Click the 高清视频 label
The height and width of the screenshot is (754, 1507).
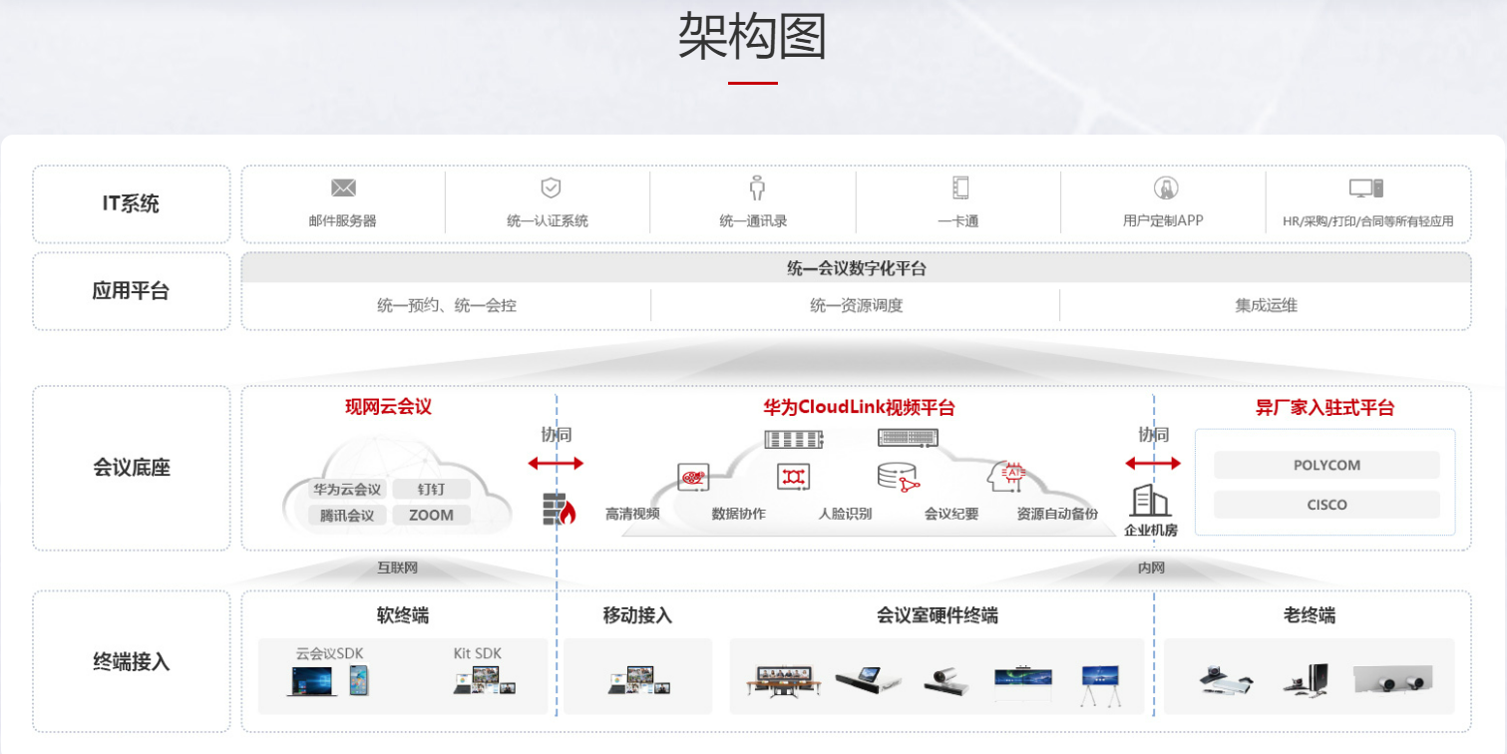(632, 514)
